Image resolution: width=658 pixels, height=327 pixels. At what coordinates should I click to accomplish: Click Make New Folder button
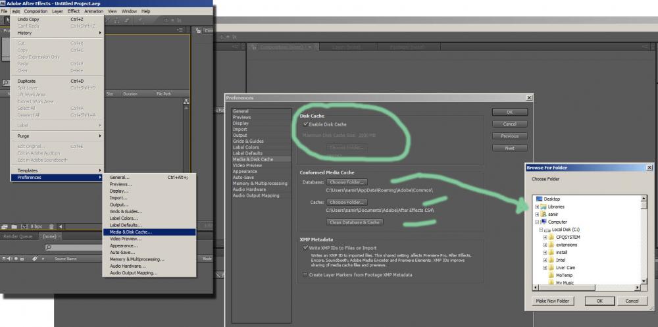(553, 301)
